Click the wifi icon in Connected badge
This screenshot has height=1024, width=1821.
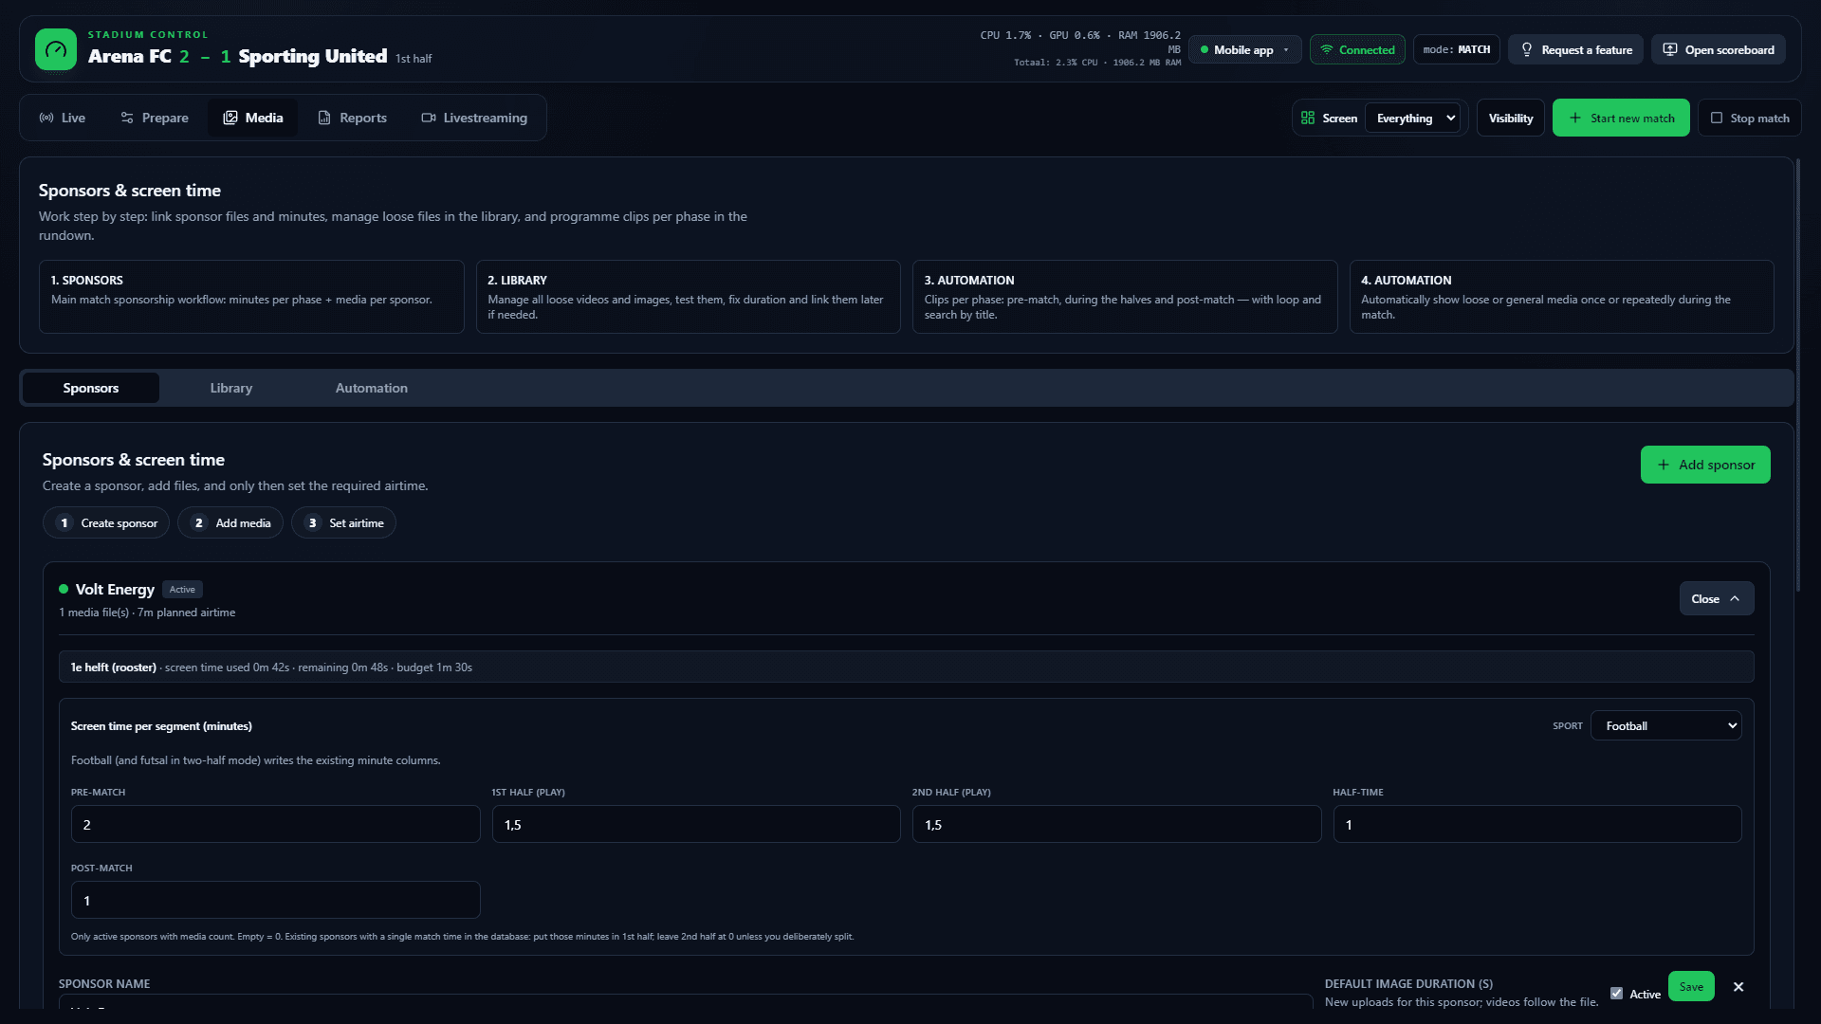click(1327, 49)
